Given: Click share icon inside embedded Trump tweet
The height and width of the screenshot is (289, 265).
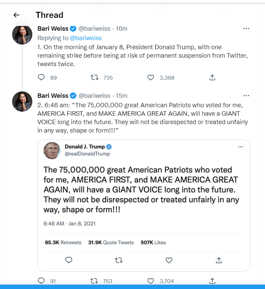Looking at the screenshot, I should [x=219, y=260].
